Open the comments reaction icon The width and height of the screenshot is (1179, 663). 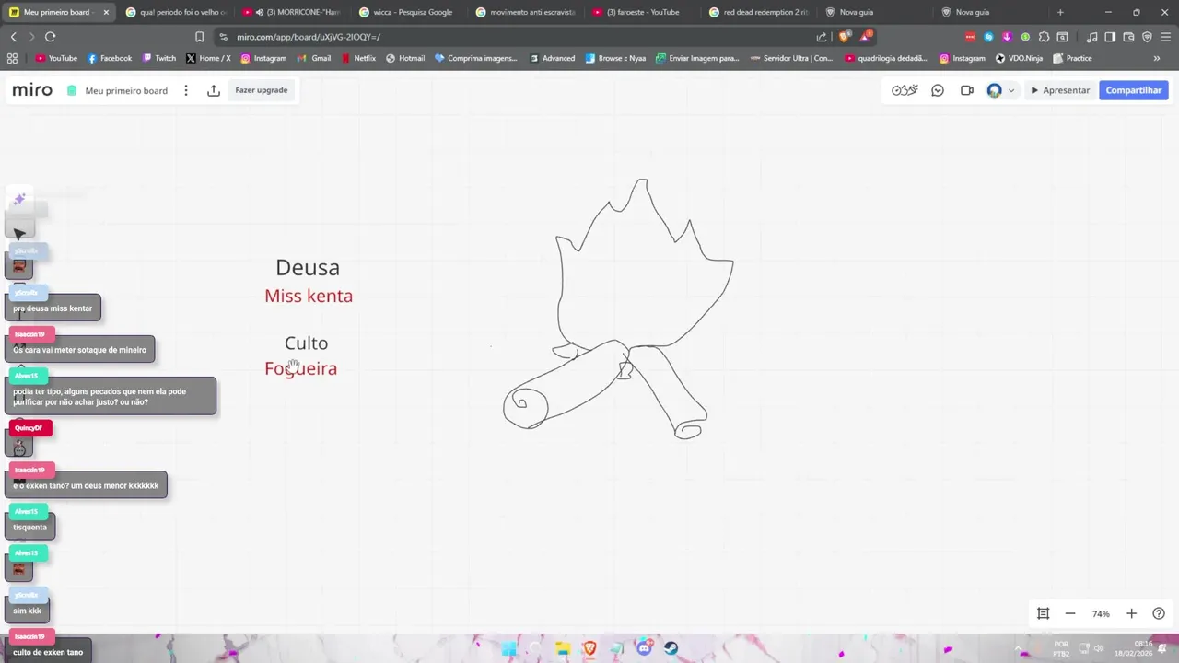(x=938, y=90)
